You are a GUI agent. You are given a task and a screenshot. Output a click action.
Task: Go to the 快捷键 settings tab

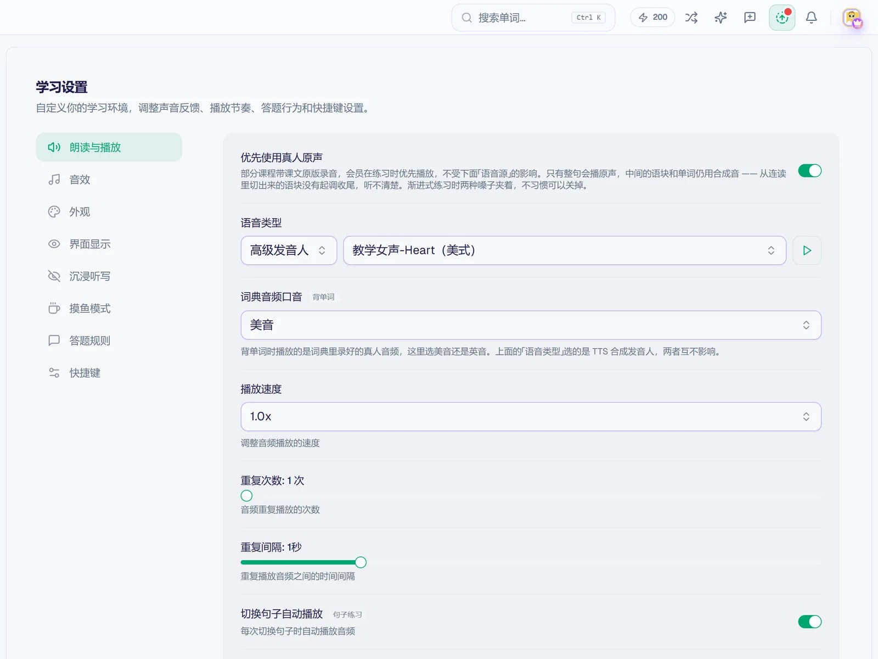[x=109, y=373]
